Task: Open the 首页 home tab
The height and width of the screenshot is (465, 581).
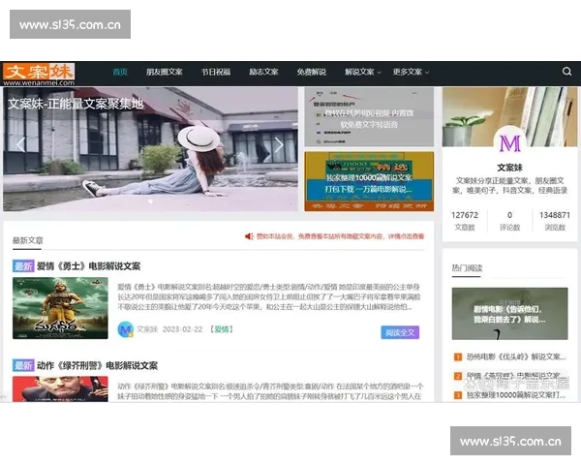Action: tap(120, 72)
